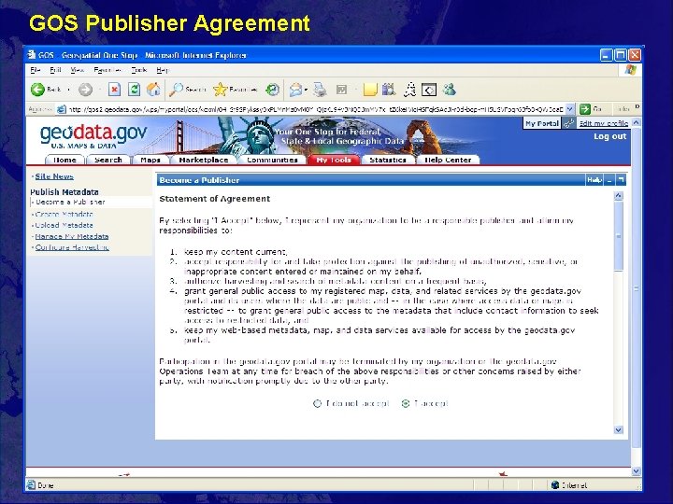Open the Favorites menu
This screenshot has width=673, height=504.
pos(107,69)
